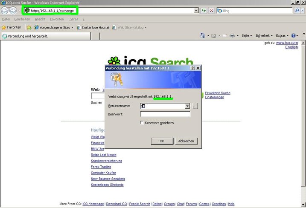Click the browser Back arrow button

(x=5, y=11)
